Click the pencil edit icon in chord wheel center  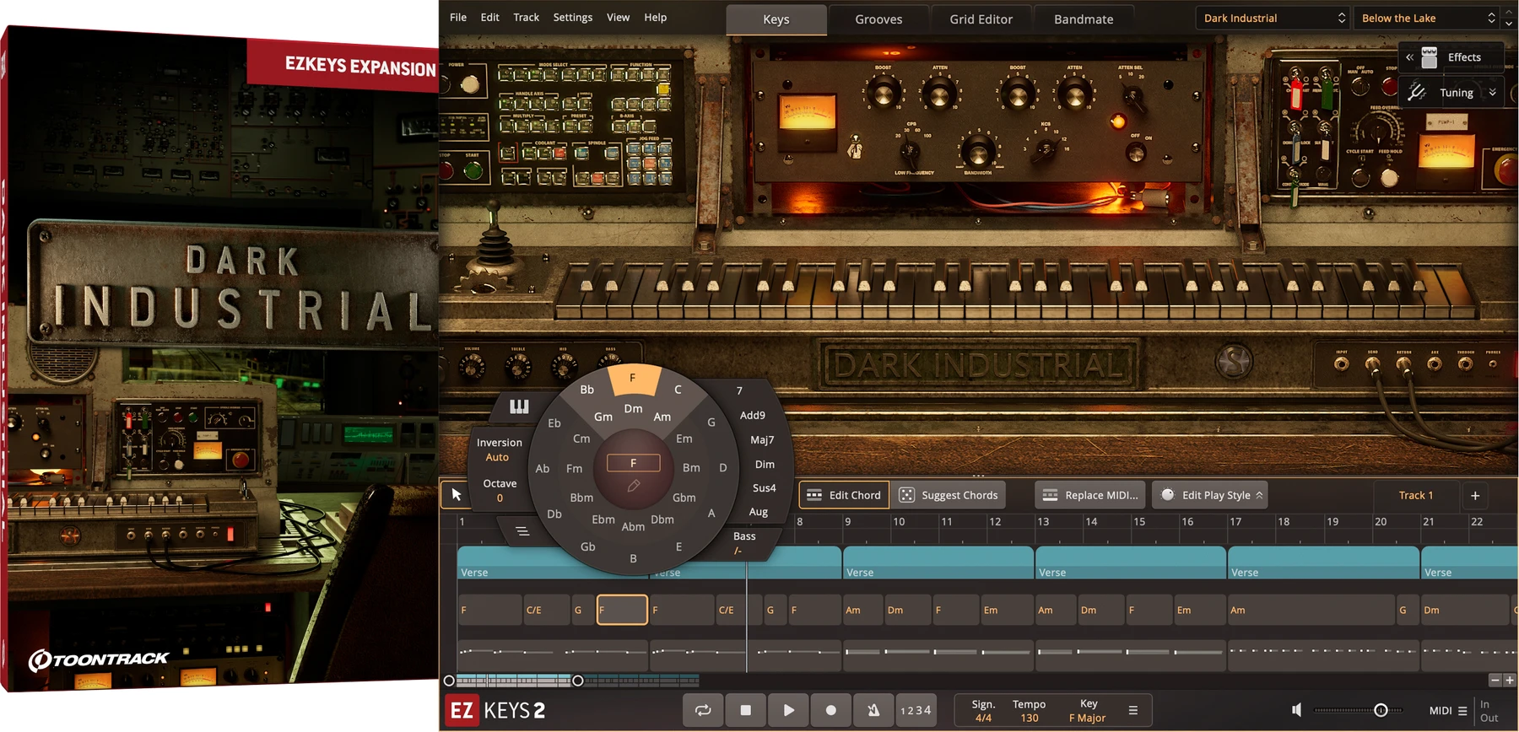(x=634, y=487)
